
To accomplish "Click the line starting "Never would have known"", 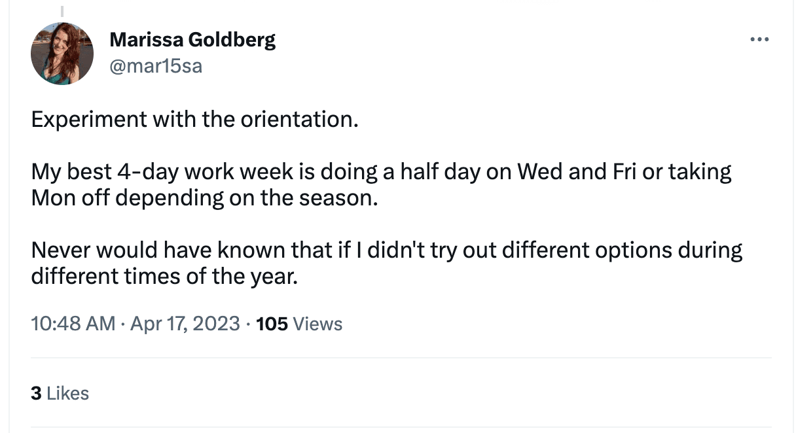I will pos(386,250).
